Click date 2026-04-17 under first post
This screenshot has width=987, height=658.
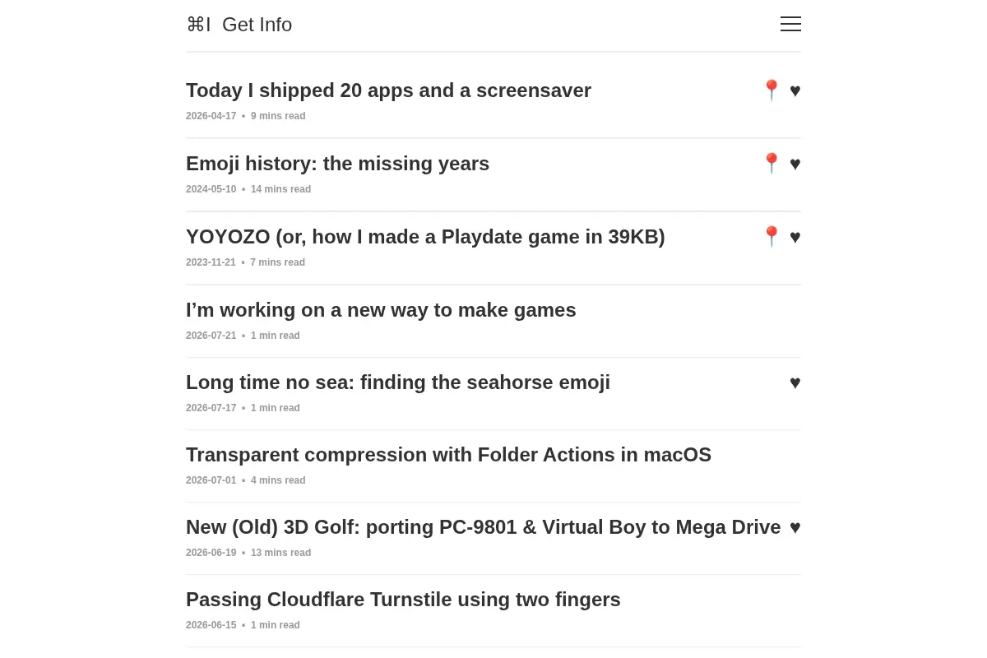[x=211, y=116]
